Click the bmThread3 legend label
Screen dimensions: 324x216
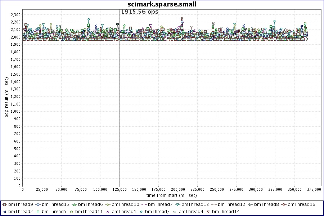click(x=157, y=212)
